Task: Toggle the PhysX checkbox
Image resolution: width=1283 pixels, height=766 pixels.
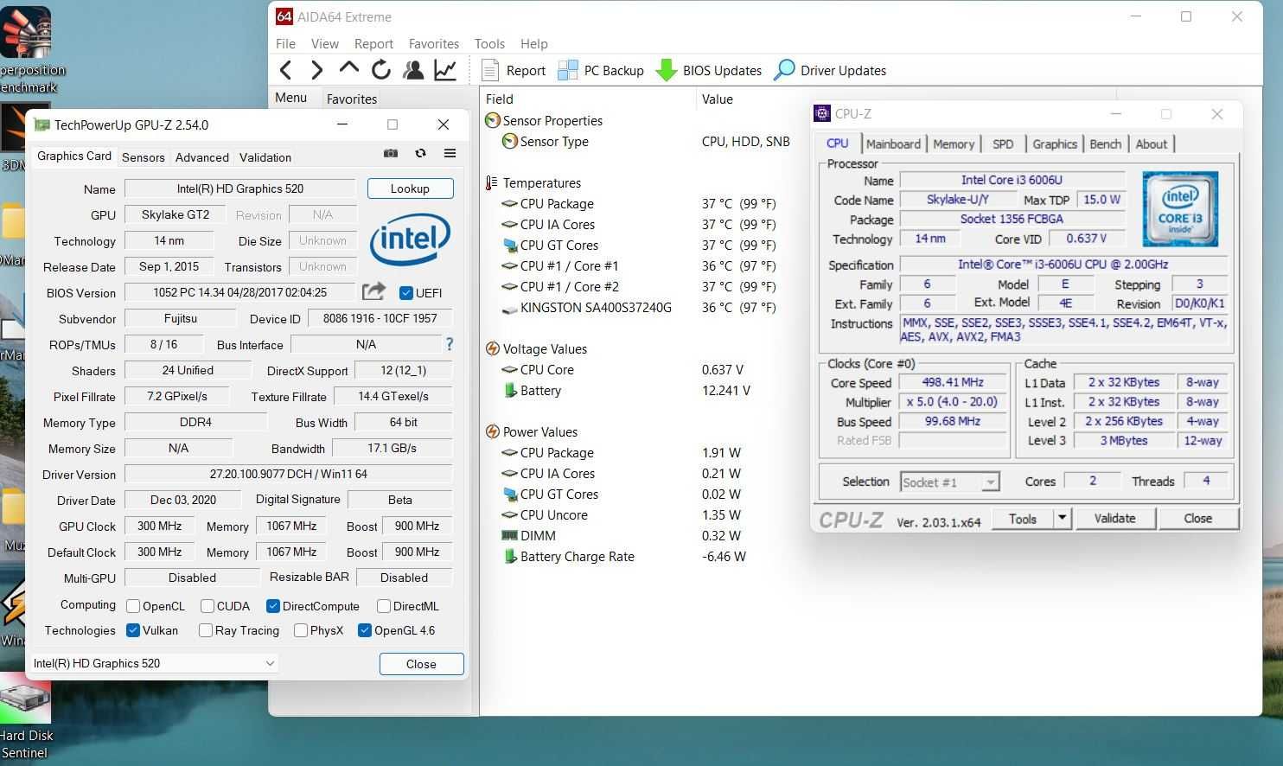Action: [x=301, y=630]
